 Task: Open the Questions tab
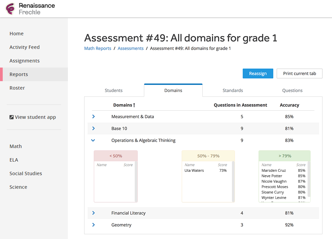pyautogui.click(x=292, y=90)
